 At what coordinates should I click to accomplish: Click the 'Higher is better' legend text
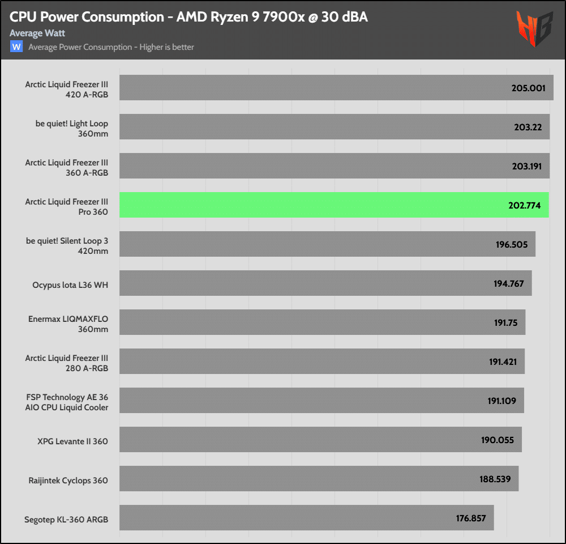tap(111, 47)
